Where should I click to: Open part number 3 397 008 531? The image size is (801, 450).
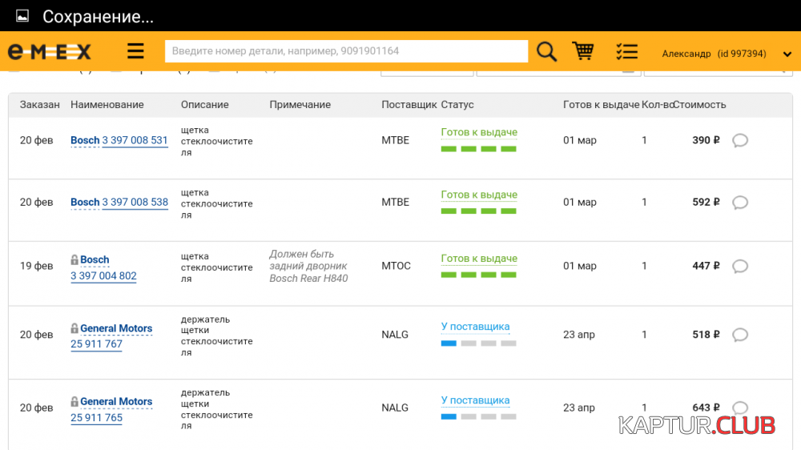point(135,140)
